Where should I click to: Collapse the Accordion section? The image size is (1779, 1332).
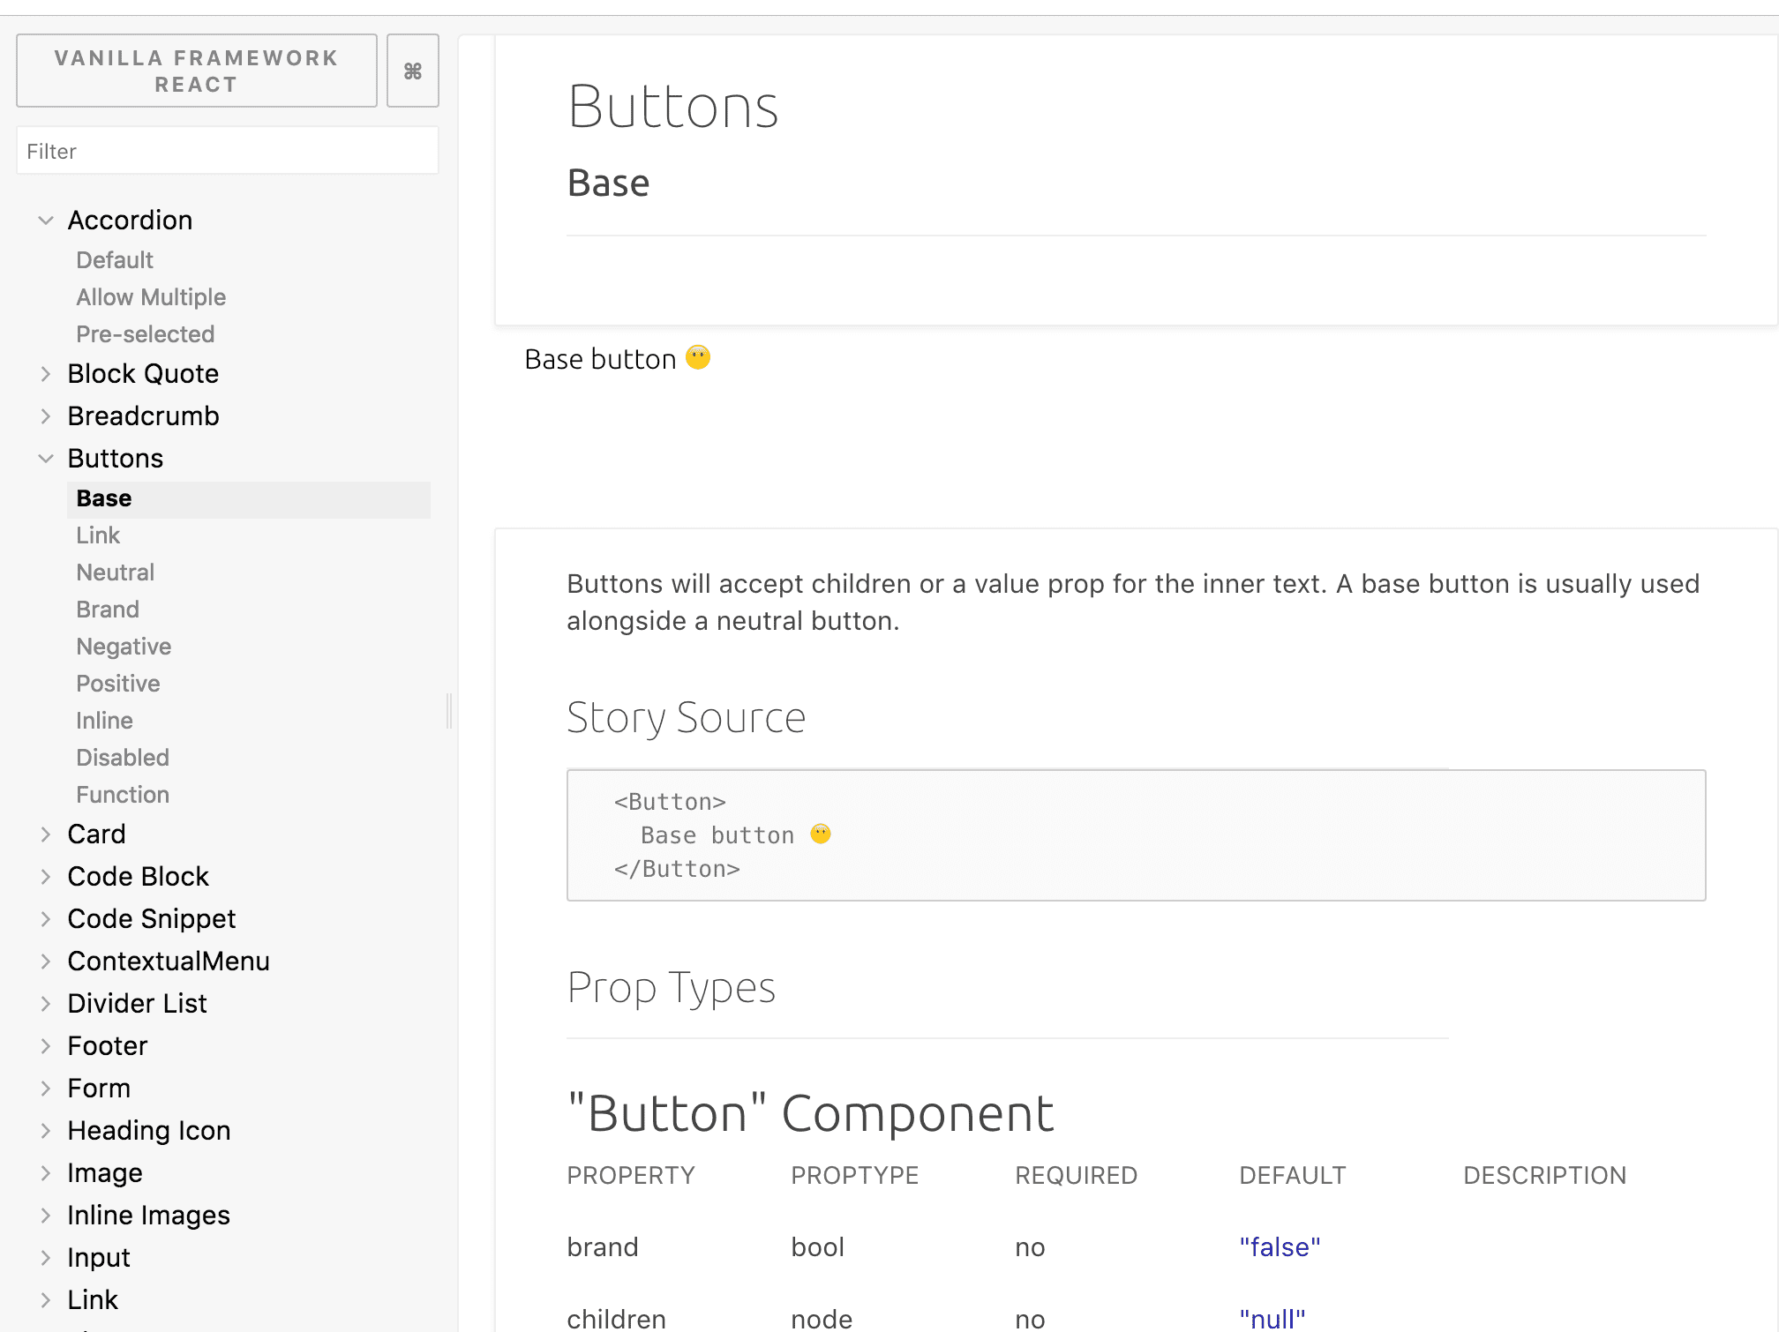130,220
